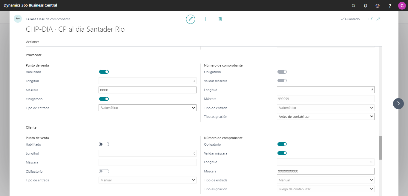The width and height of the screenshot is (408, 196).
Task: Click the vertical scrollbar thumb
Action: [x=381, y=148]
